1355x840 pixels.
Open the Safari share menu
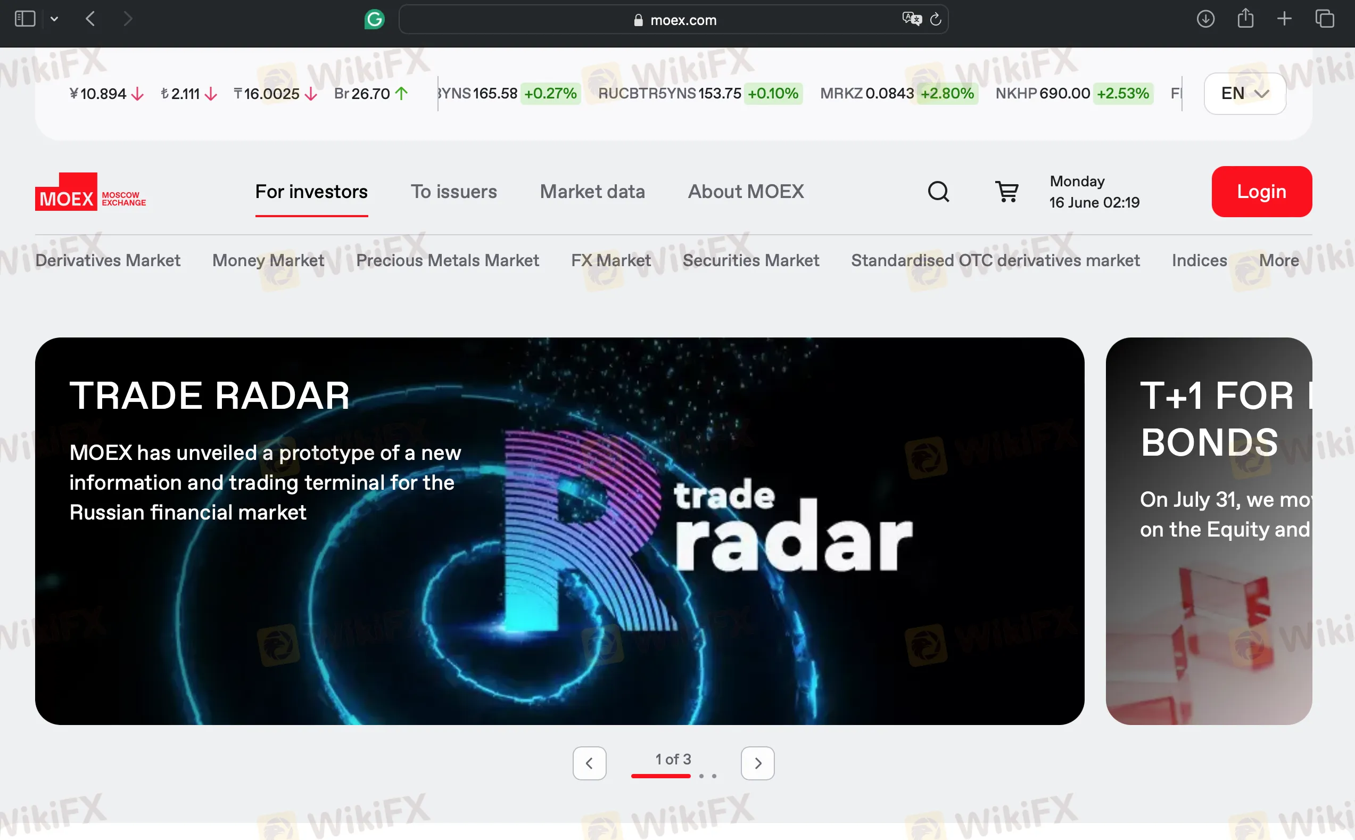1245,18
